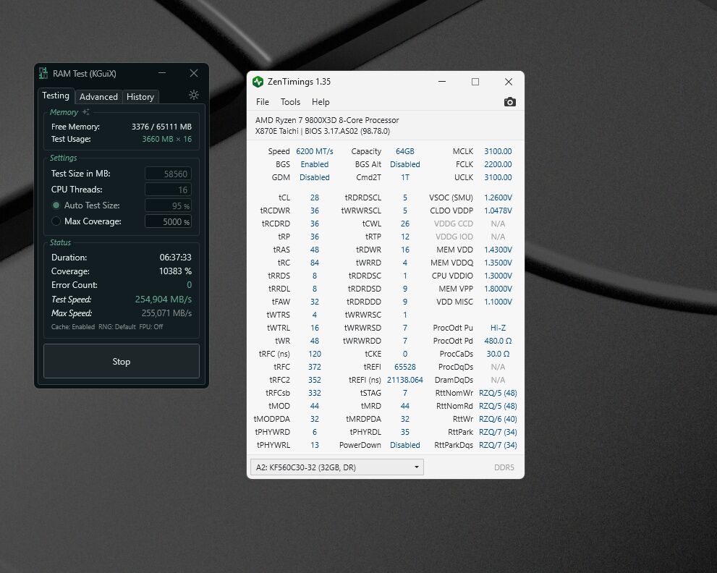Switch to the Testing tab
This screenshot has width=717, height=573.
point(56,95)
